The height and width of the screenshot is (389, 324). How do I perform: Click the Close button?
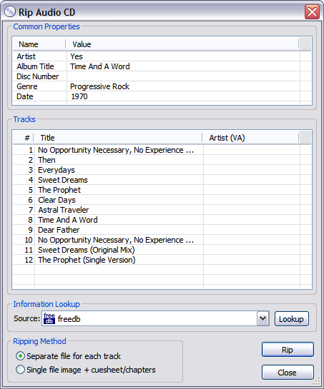pyautogui.click(x=288, y=373)
